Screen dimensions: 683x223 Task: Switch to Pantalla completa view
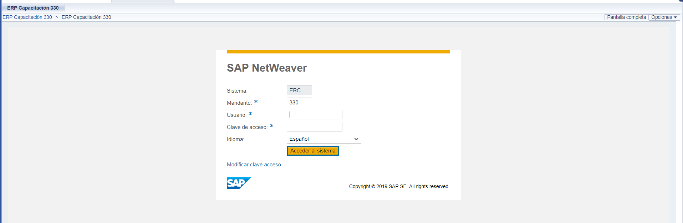click(x=626, y=17)
